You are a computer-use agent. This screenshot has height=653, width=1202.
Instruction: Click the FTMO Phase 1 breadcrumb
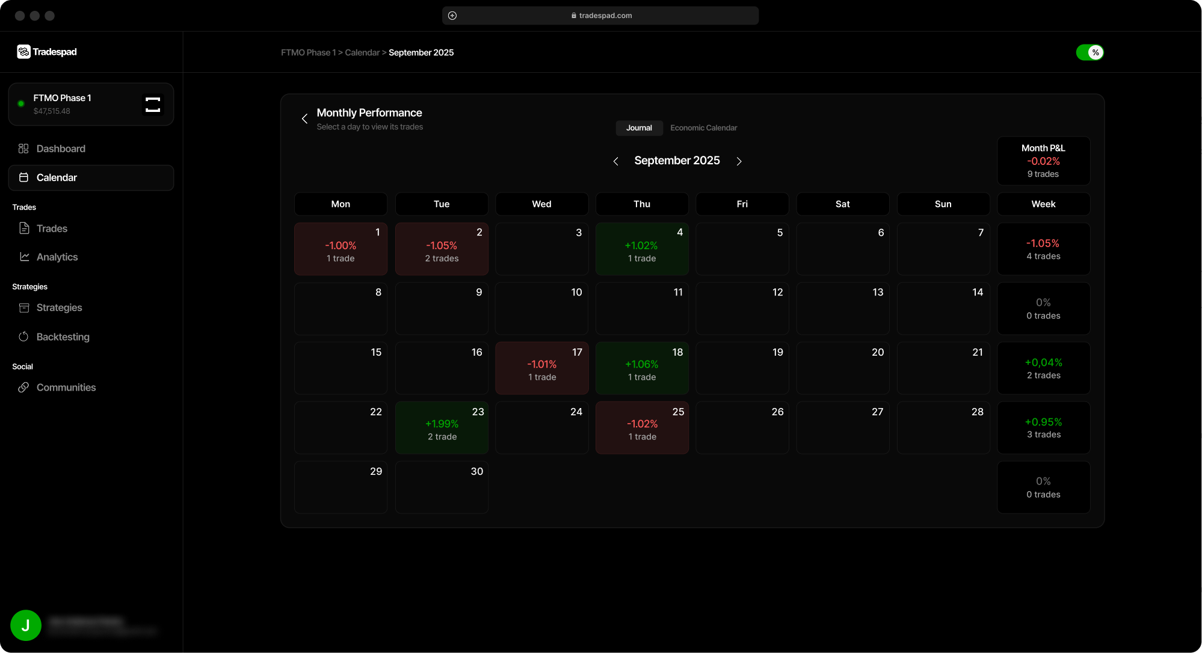(x=308, y=52)
